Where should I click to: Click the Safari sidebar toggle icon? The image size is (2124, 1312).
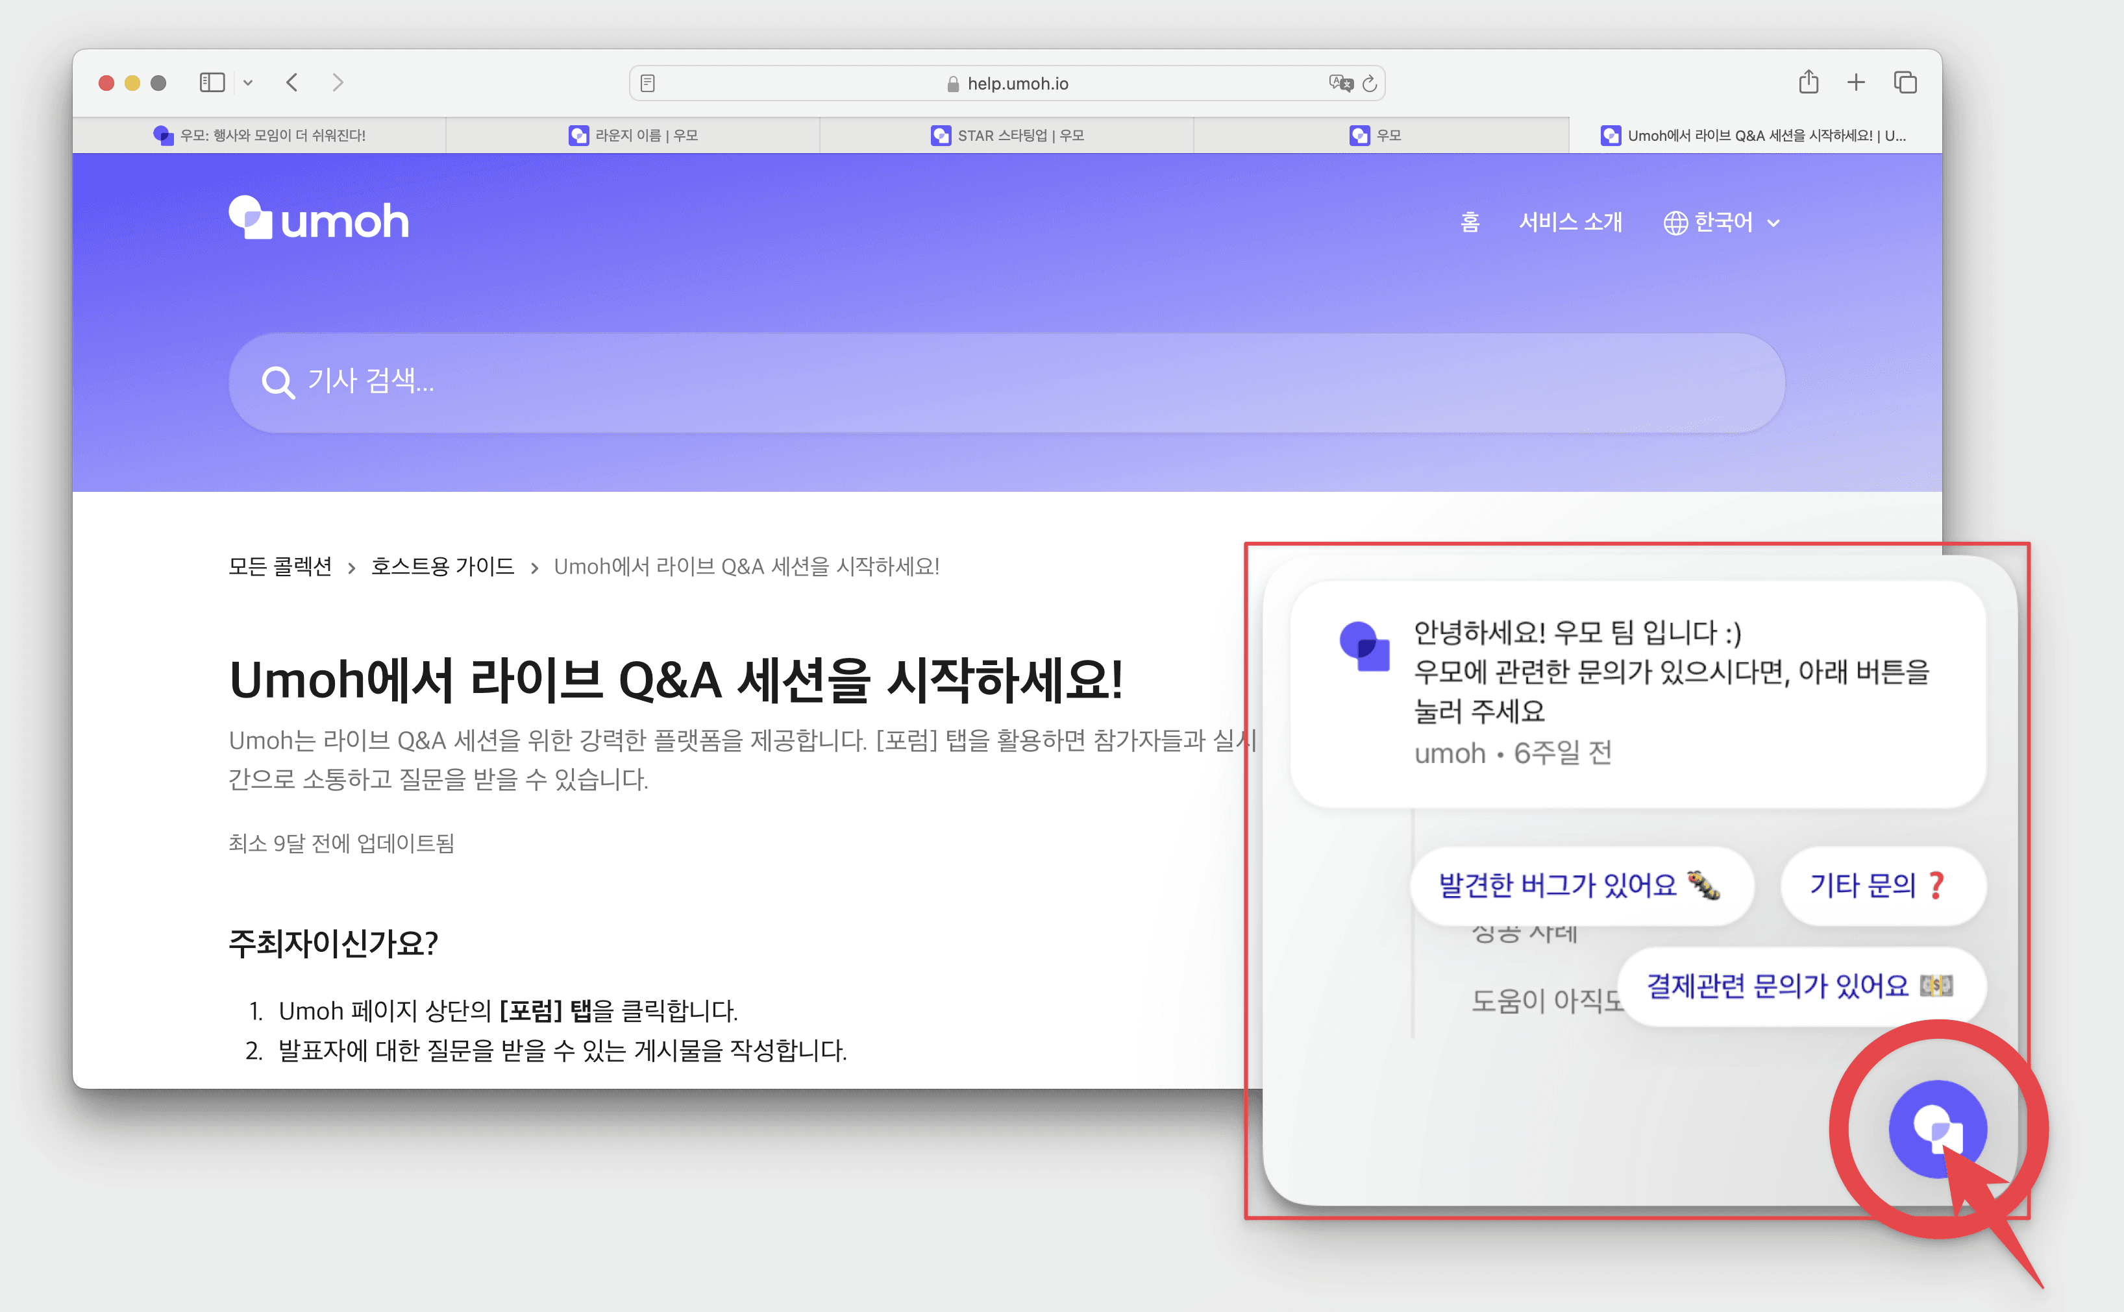click(x=212, y=82)
